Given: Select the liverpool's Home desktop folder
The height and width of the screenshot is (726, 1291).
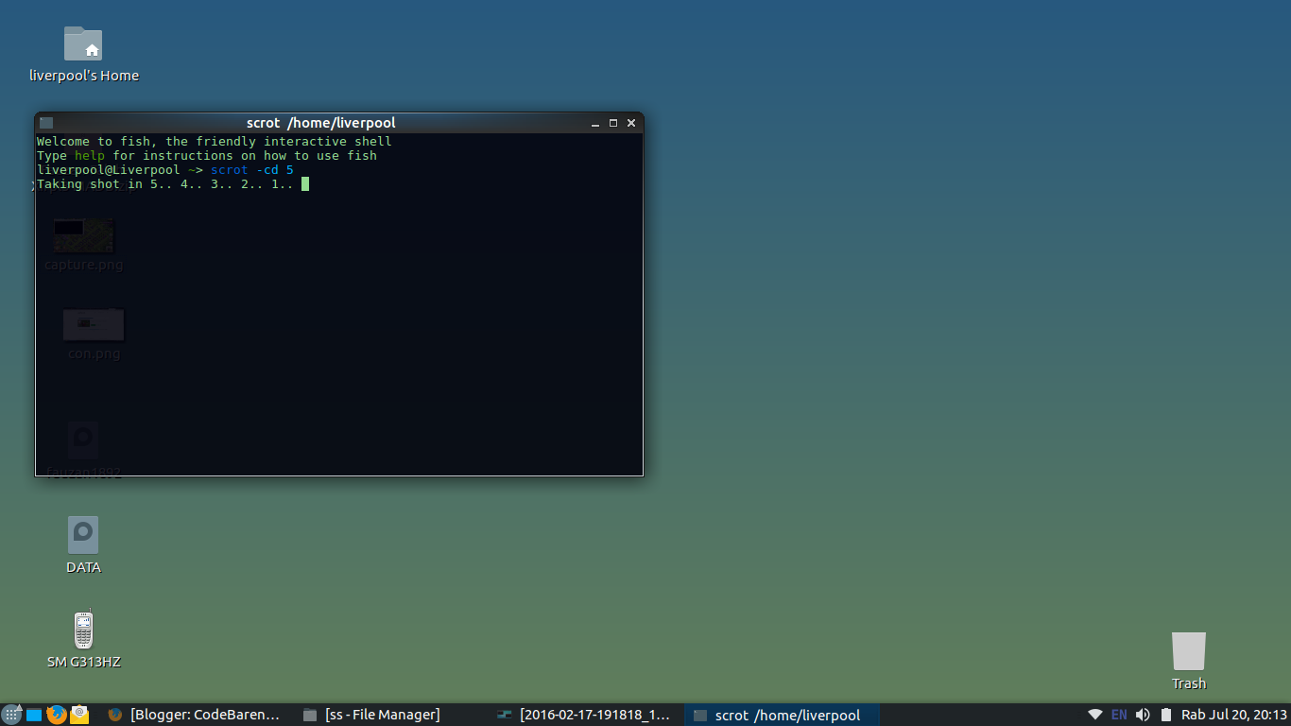Looking at the screenshot, I should coord(84,55).
